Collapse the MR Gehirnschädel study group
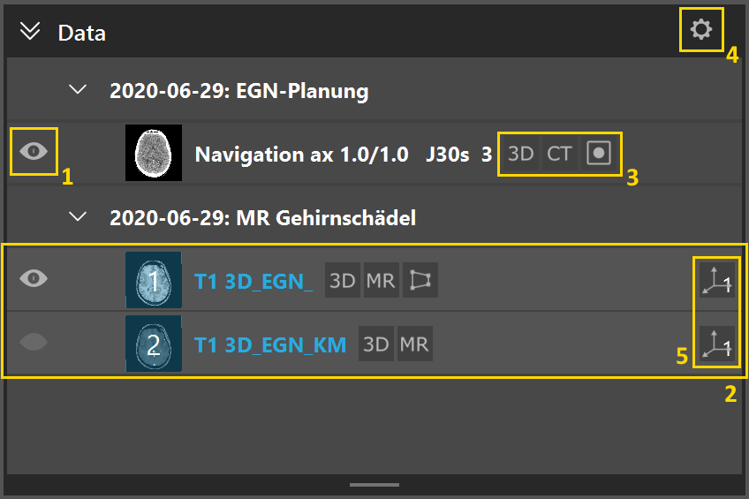Image resolution: width=749 pixels, height=499 pixels. (x=80, y=215)
